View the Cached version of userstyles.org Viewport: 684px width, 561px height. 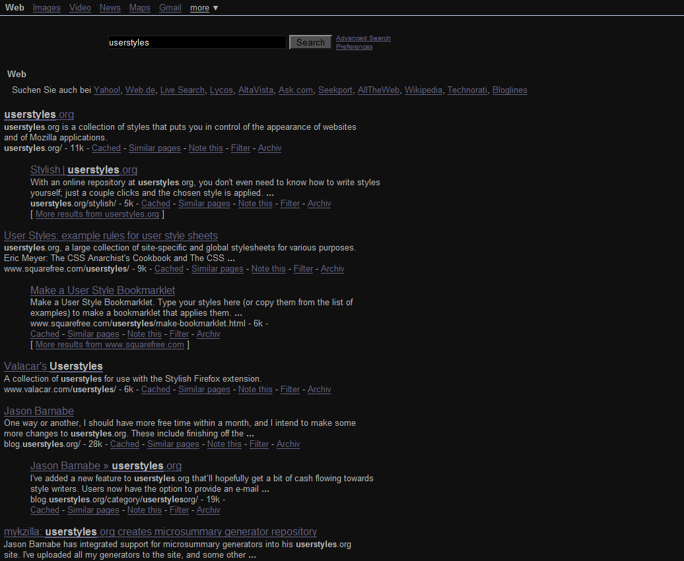[106, 148]
